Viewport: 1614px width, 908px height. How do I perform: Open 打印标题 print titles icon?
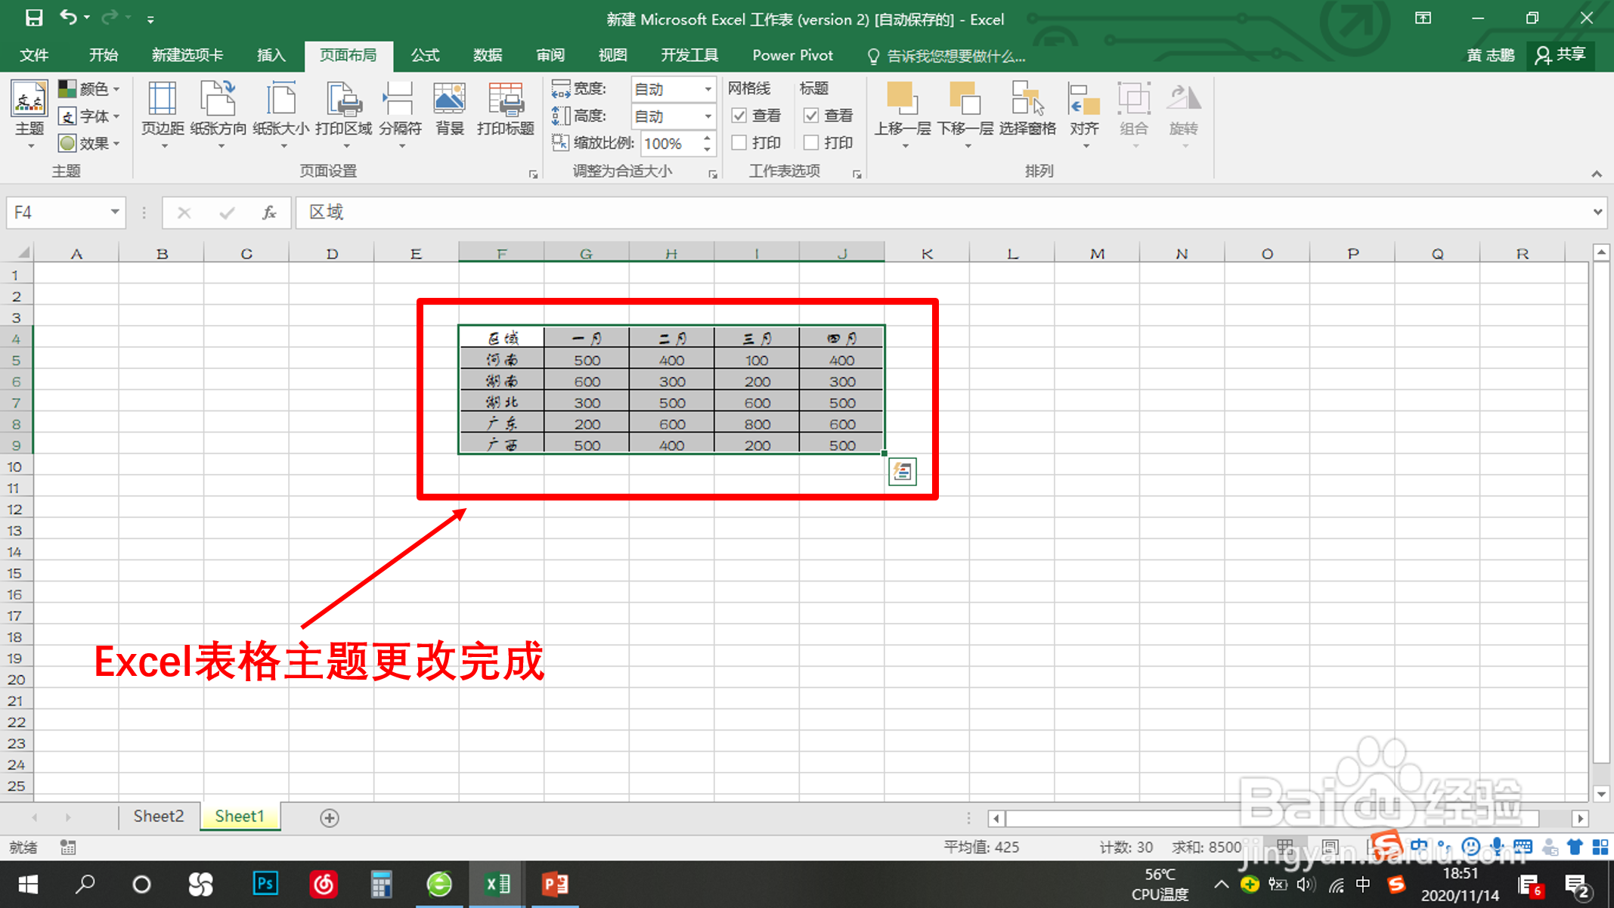pos(505,101)
